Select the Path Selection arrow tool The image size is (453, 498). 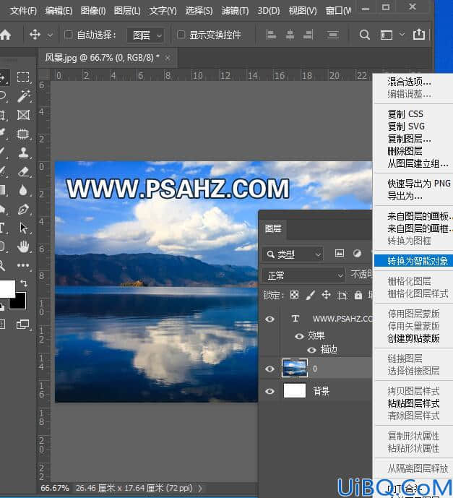[24, 228]
